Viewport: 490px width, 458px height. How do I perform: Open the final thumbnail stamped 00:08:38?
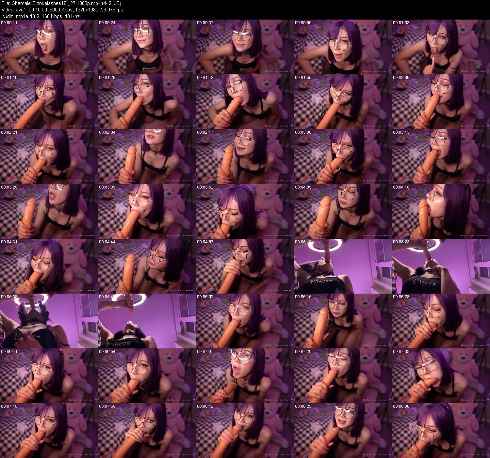(x=441, y=431)
